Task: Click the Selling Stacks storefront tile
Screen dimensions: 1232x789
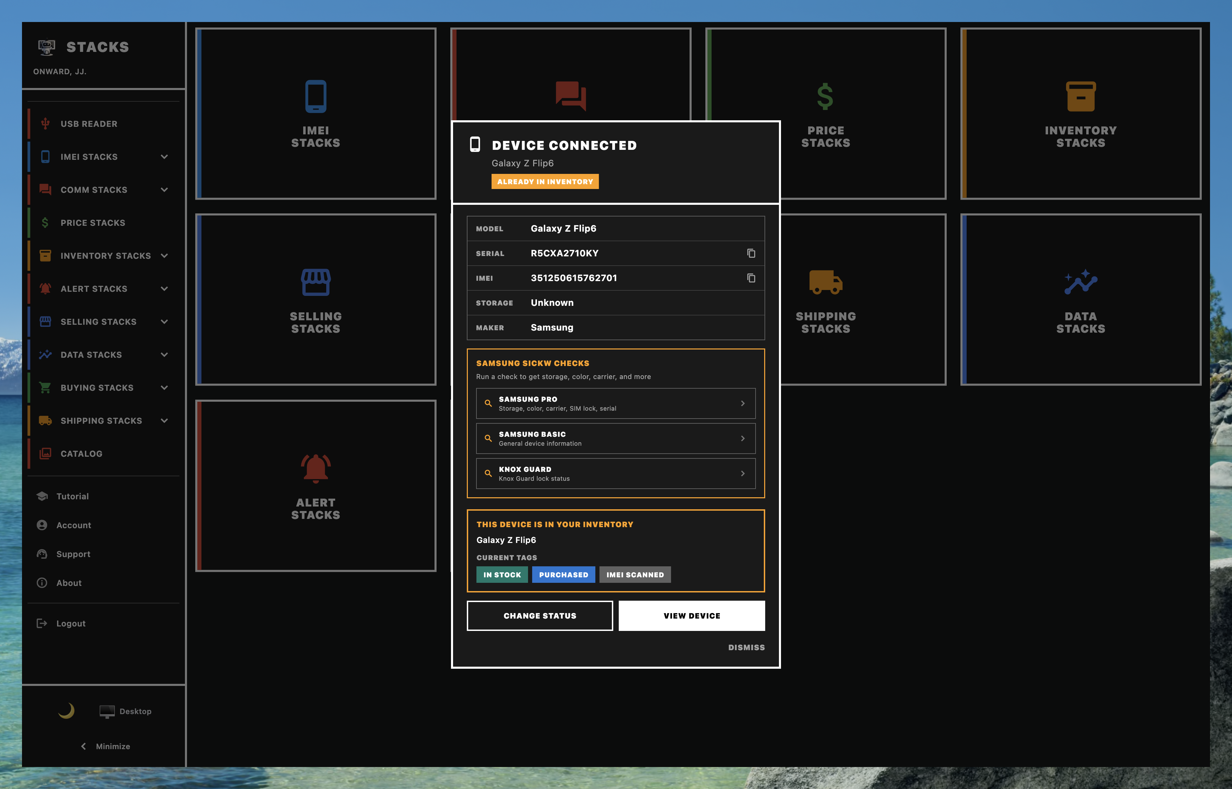Action: (316, 300)
